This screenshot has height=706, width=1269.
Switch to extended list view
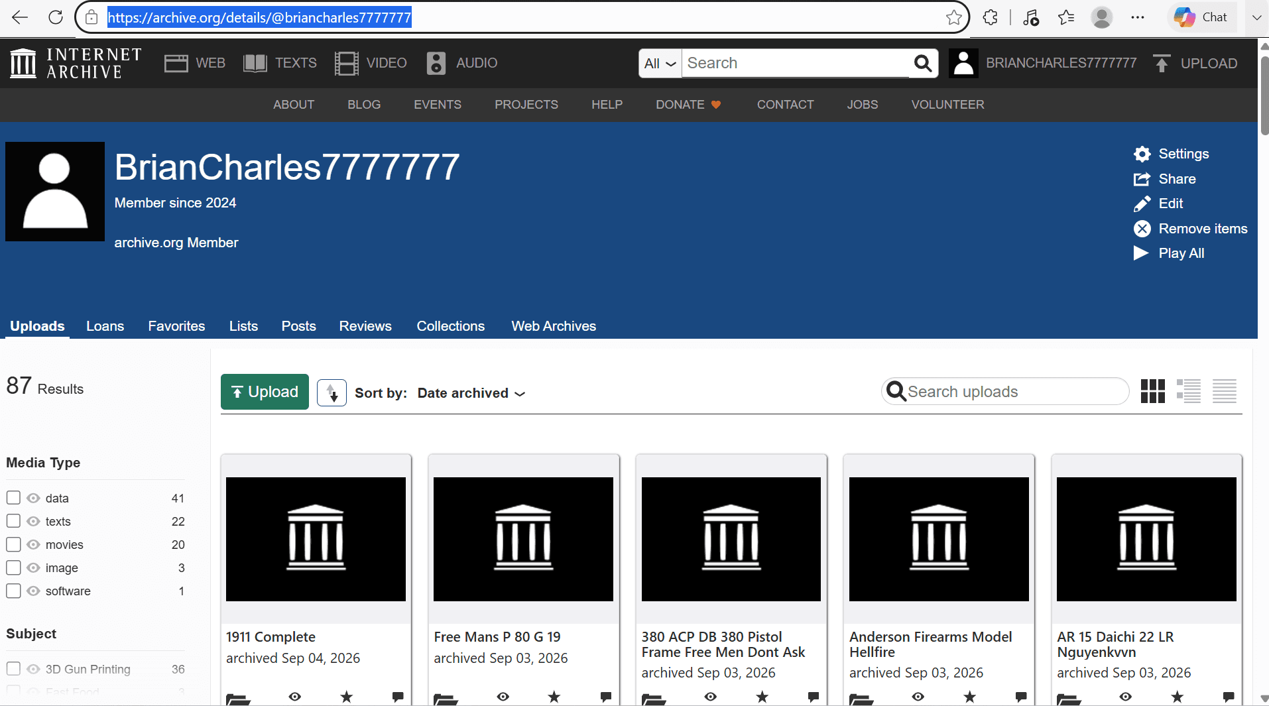[1189, 391]
